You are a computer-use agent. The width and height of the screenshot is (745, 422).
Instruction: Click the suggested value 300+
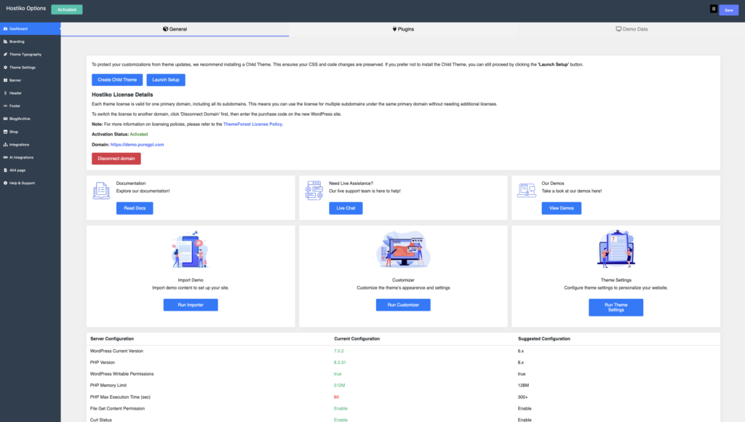[x=522, y=397]
